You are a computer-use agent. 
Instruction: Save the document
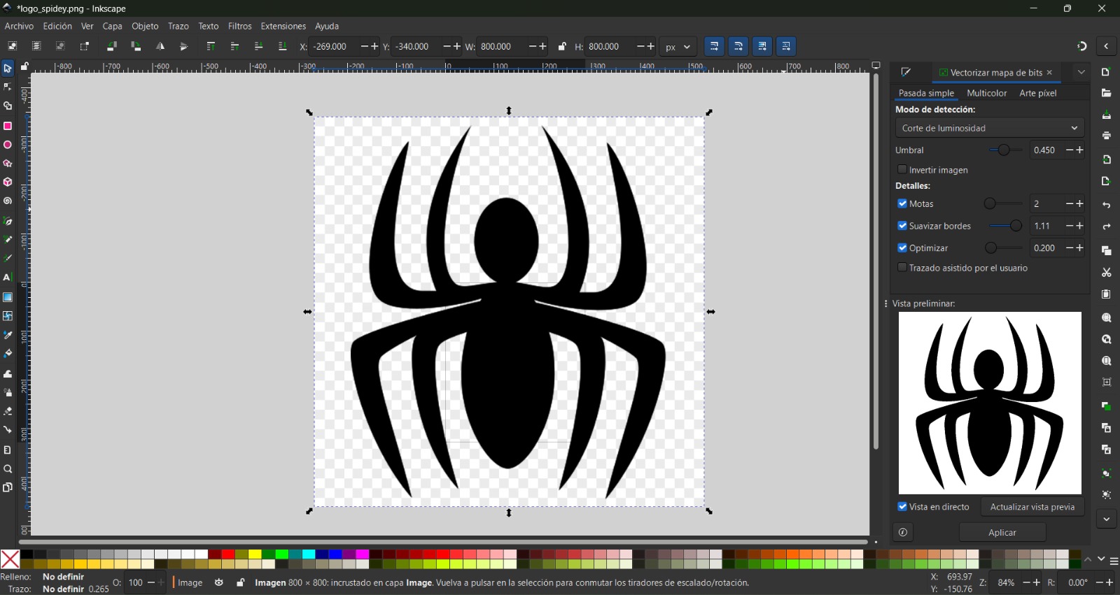point(1107,115)
